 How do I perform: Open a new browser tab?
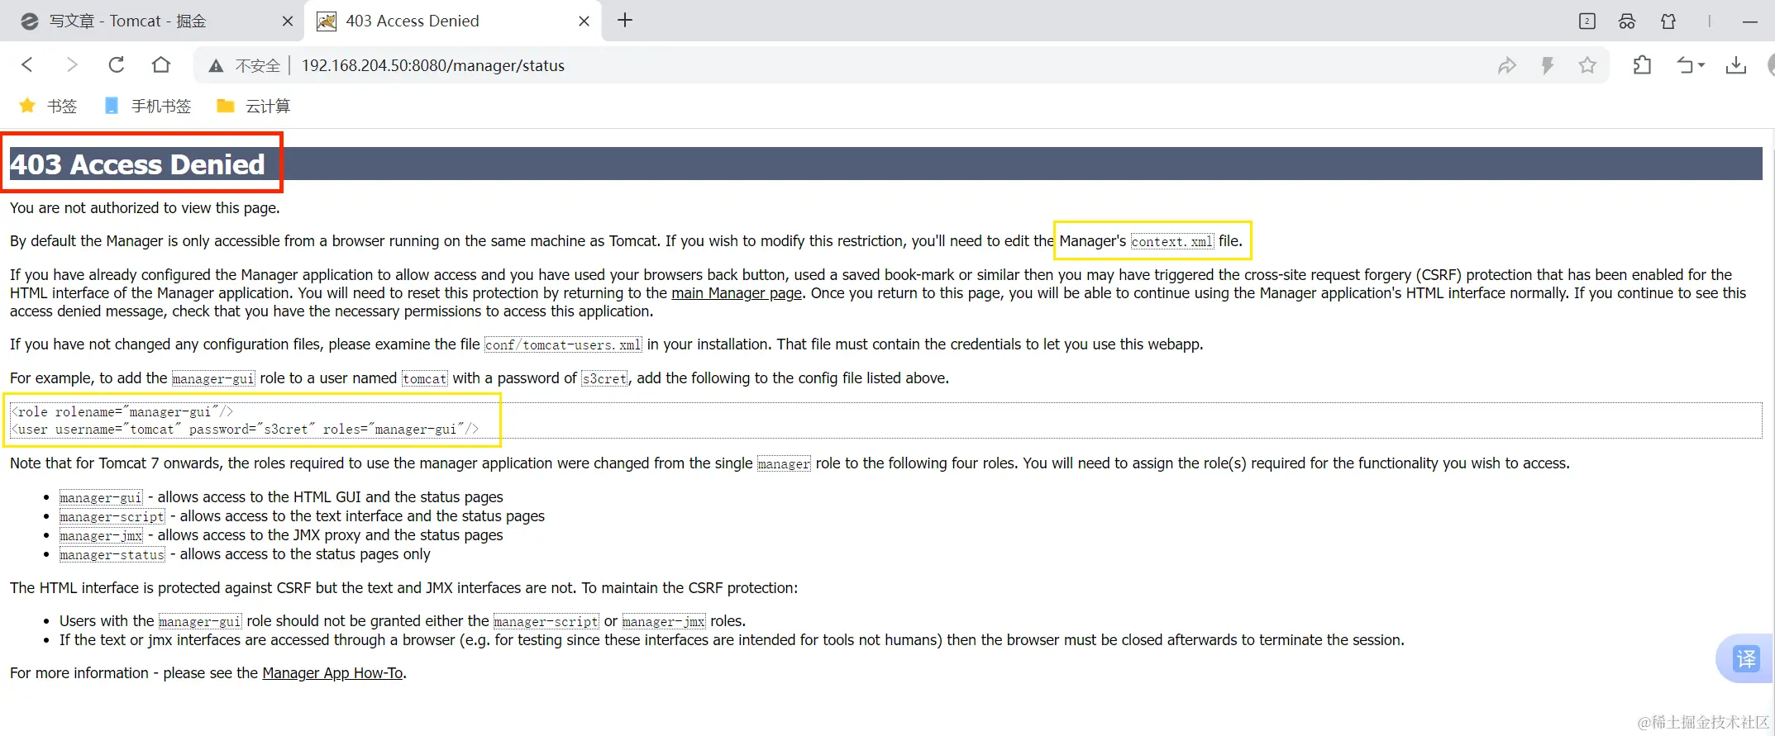point(625,21)
